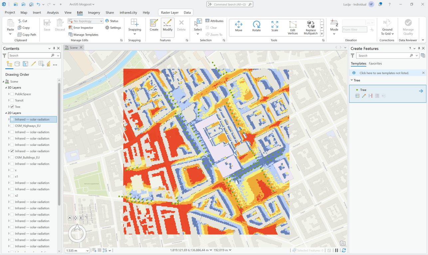This screenshot has height=255, width=428.
Task: Switch to the Raster Layer contextual tab
Action: (170, 13)
